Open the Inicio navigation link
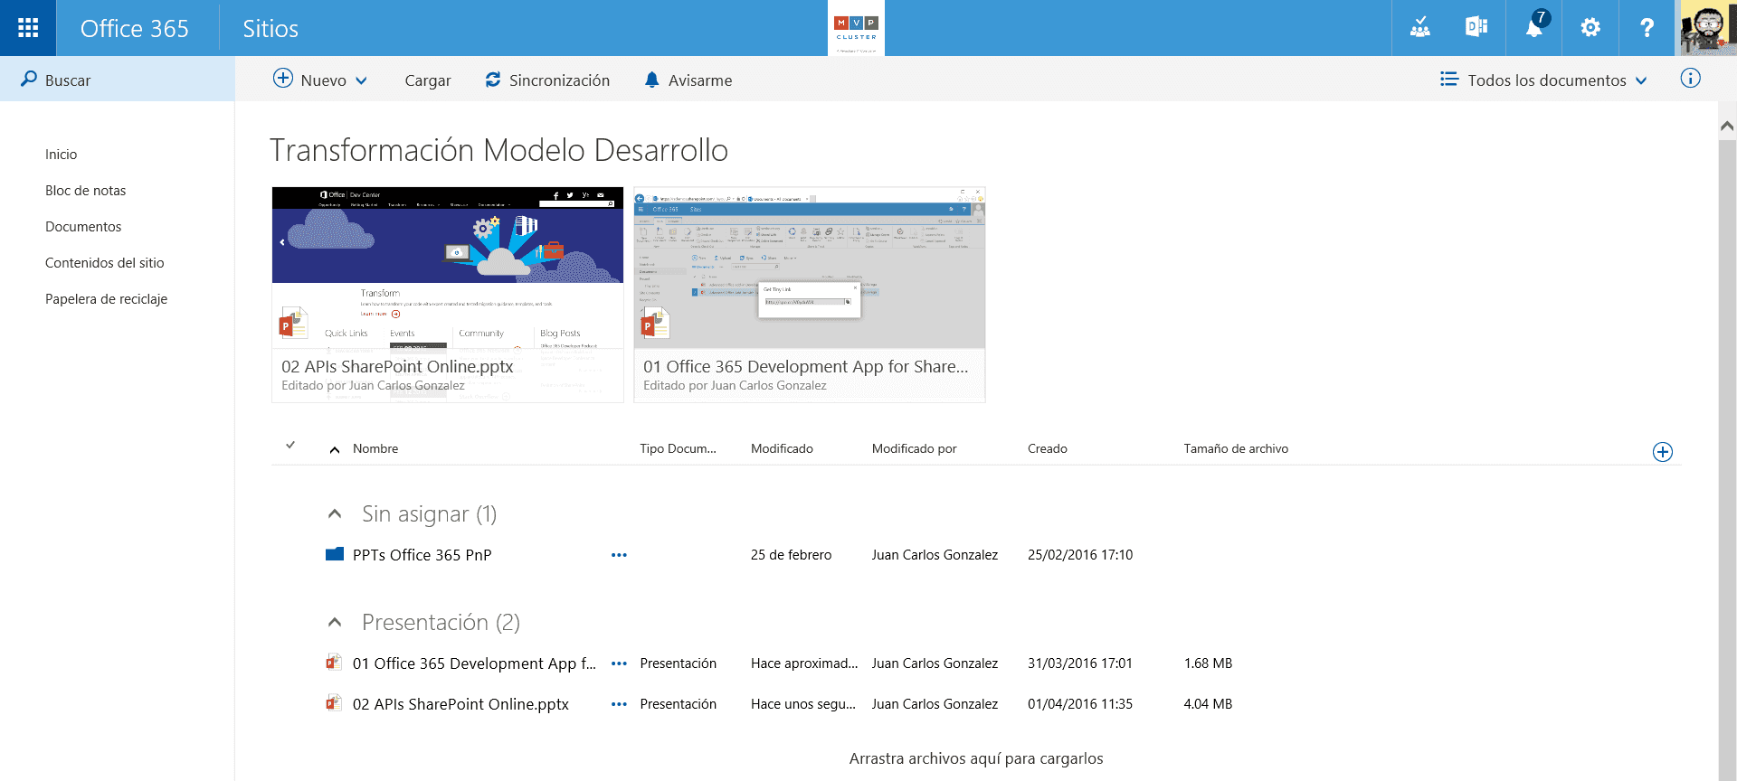The height and width of the screenshot is (781, 1737). pos(61,155)
